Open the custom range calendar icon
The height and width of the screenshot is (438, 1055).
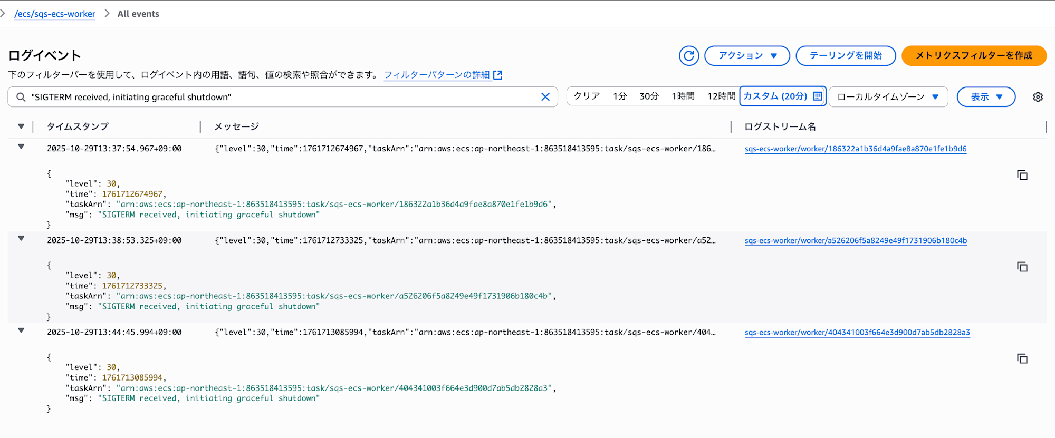[x=818, y=96]
